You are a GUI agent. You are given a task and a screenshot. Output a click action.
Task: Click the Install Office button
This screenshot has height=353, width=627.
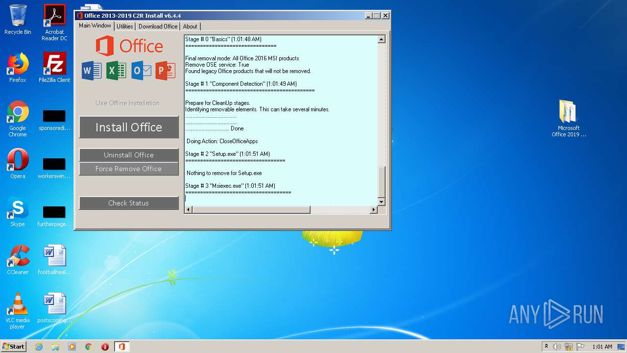pyautogui.click(x=129, y=127)
